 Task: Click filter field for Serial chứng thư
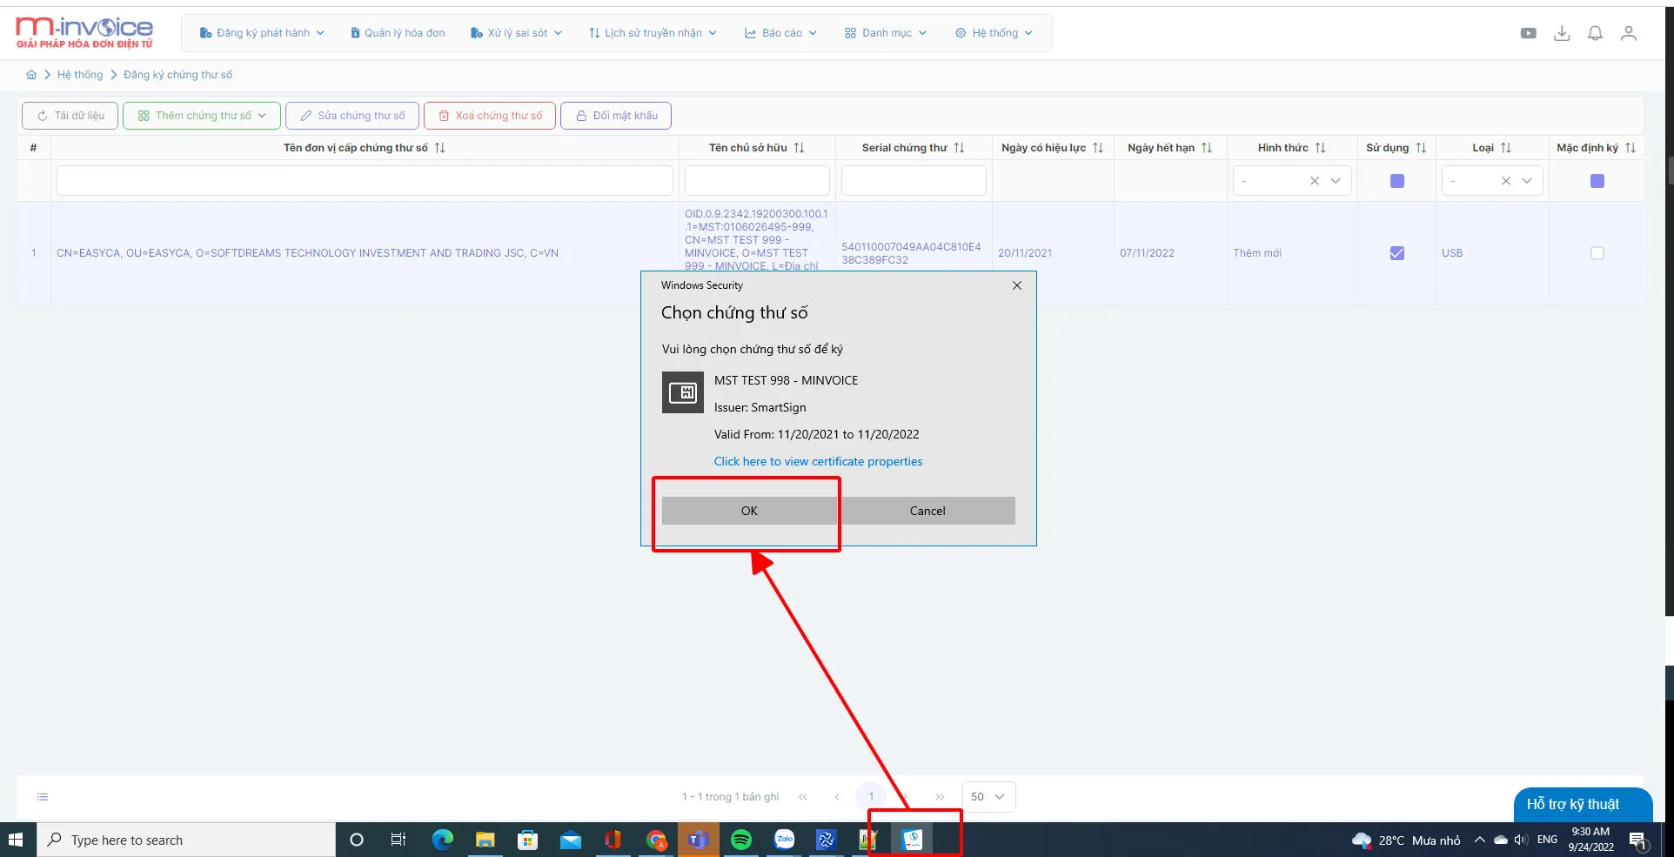coord(914,181)
